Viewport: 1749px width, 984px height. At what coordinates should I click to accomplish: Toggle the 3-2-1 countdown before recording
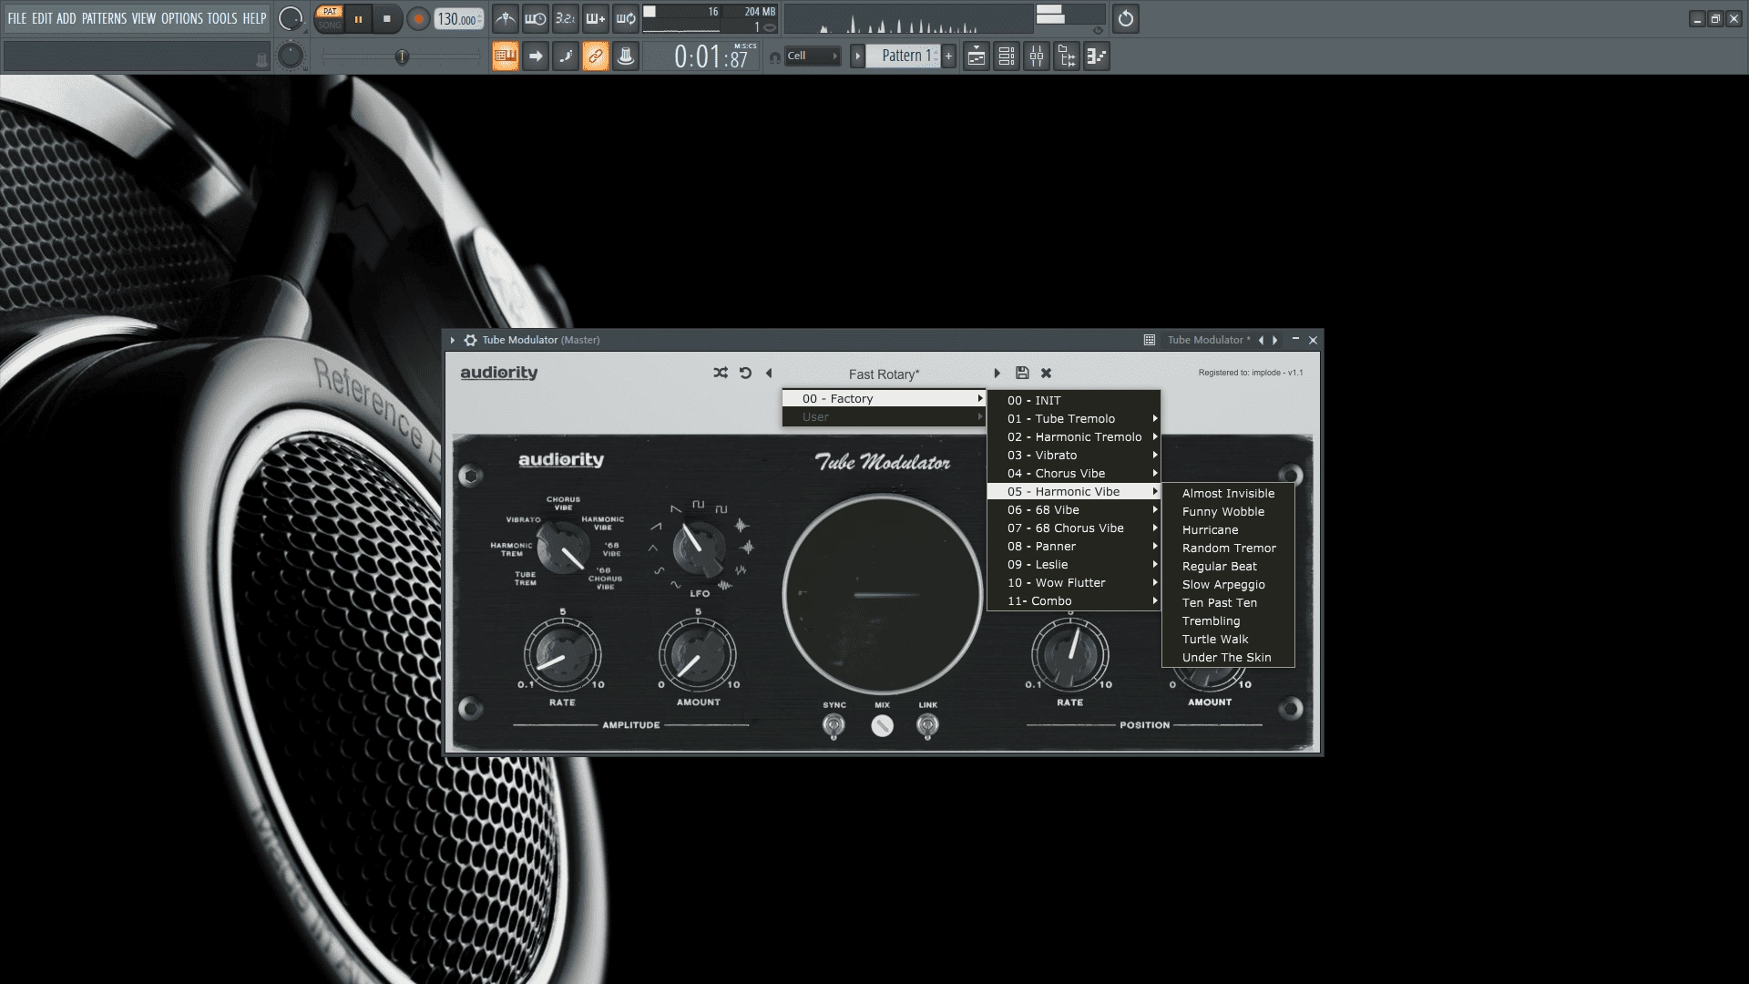click(x=566, y=18)
